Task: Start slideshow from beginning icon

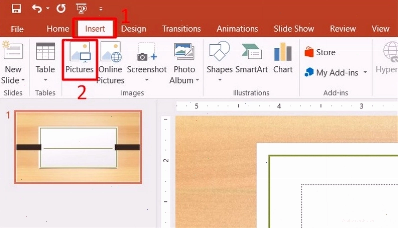Action: pos(81,9)
